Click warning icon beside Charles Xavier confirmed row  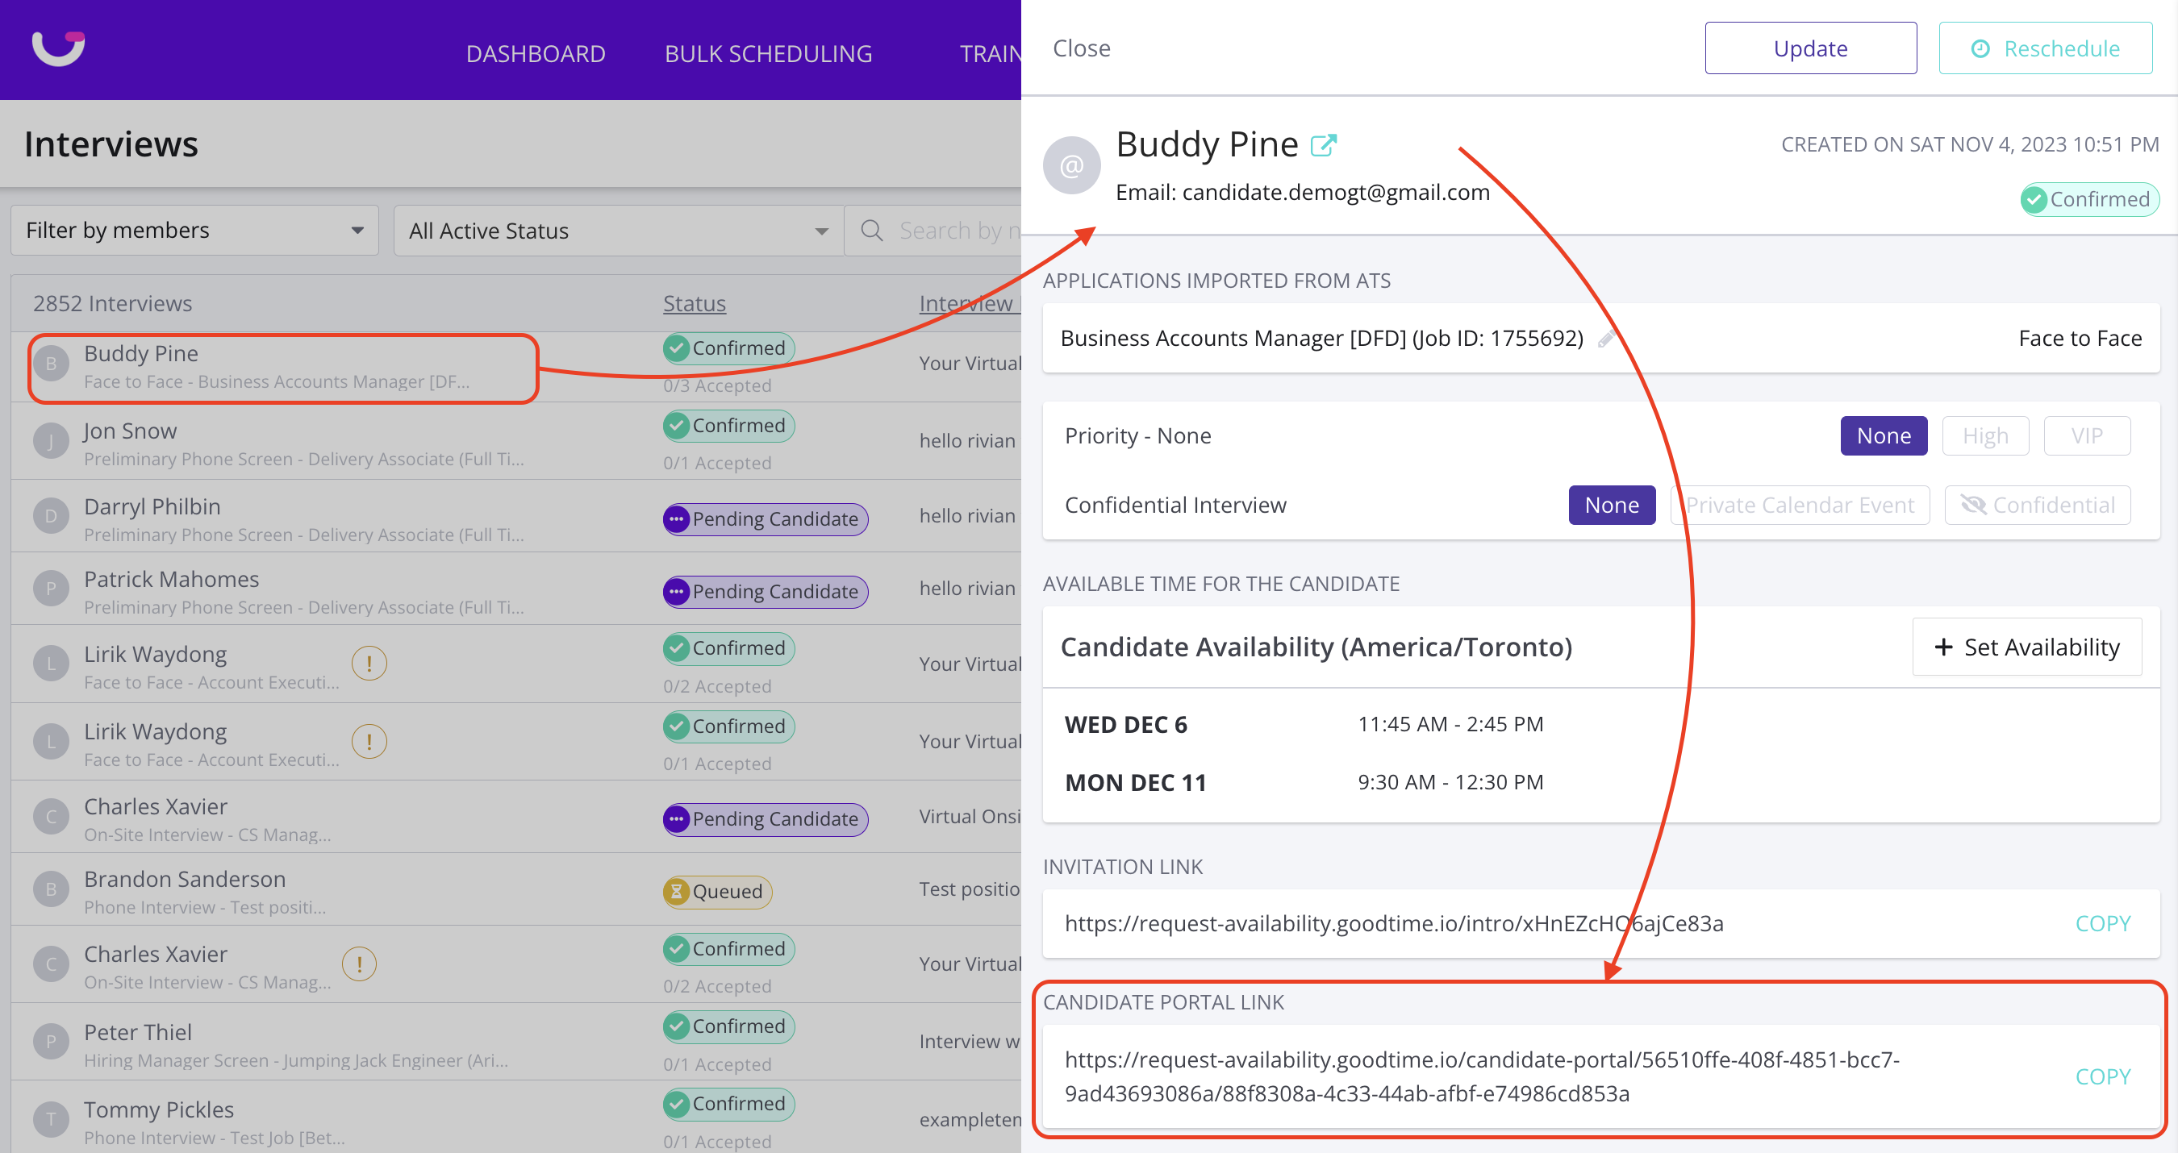(x=359, y=964)
